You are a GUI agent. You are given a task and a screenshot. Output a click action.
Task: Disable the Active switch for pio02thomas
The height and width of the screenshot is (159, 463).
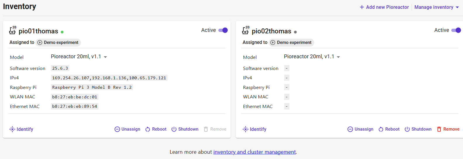(456, 30)
